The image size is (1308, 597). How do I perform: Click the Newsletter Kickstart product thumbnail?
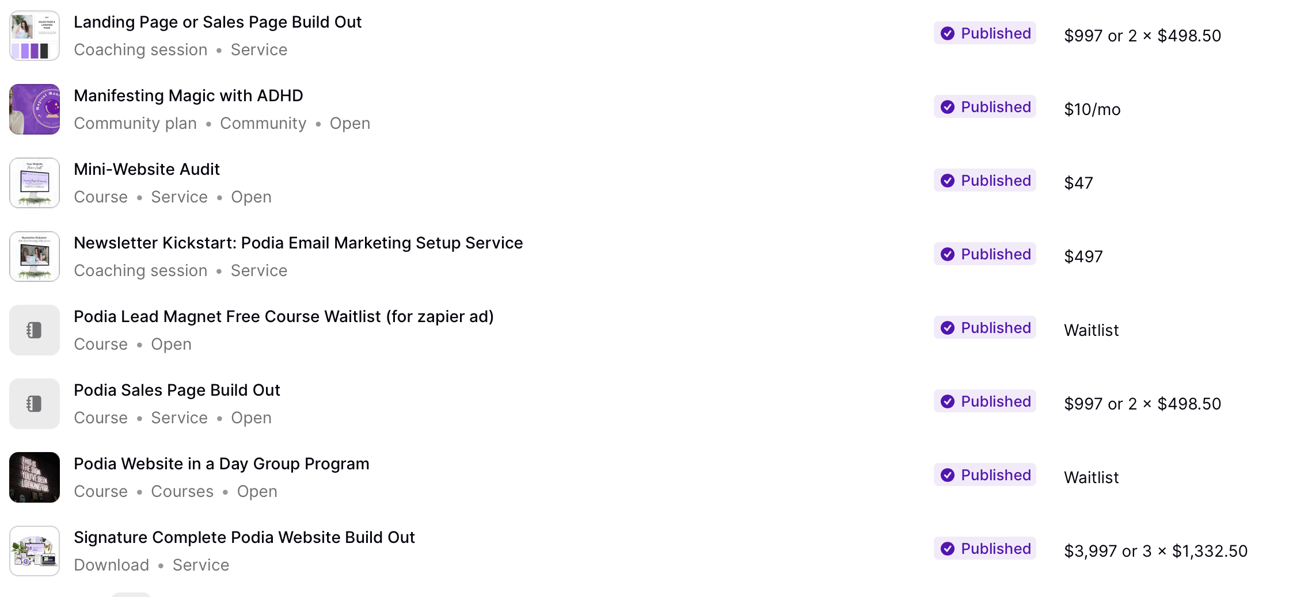[x=35, y=257]
